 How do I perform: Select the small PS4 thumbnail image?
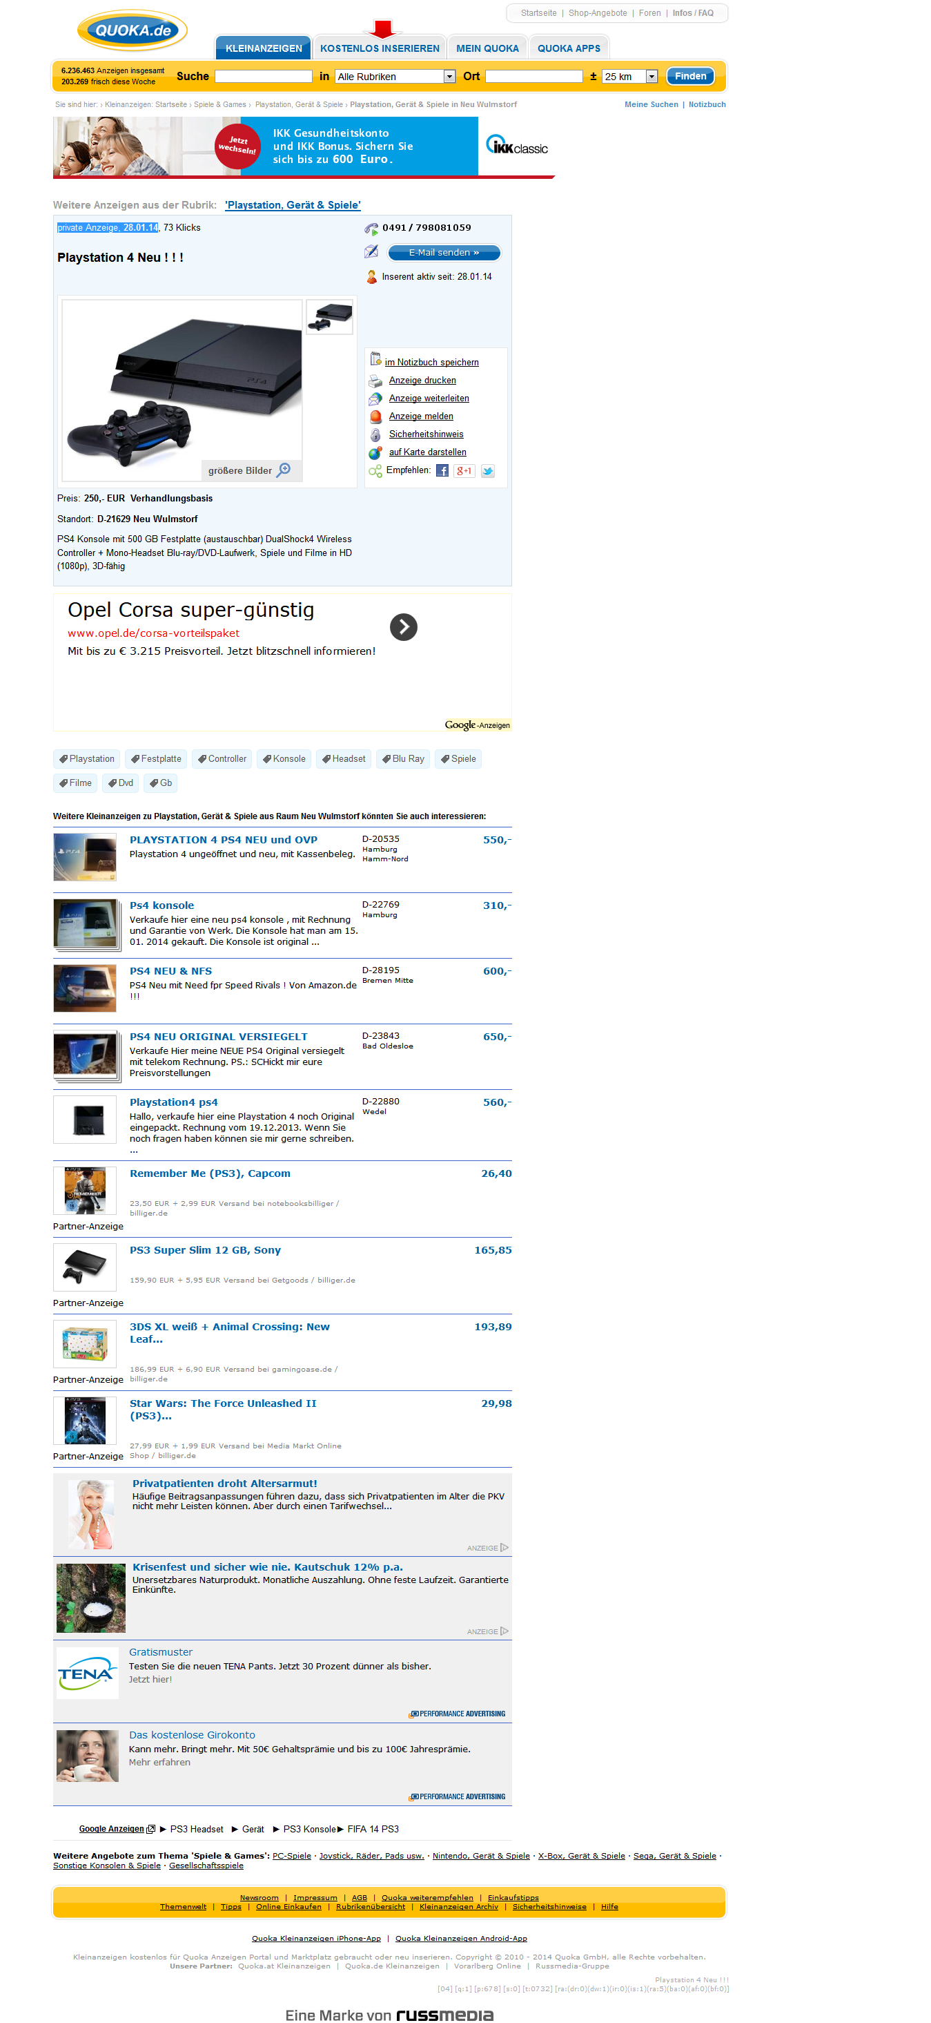[x=330, y=316]
